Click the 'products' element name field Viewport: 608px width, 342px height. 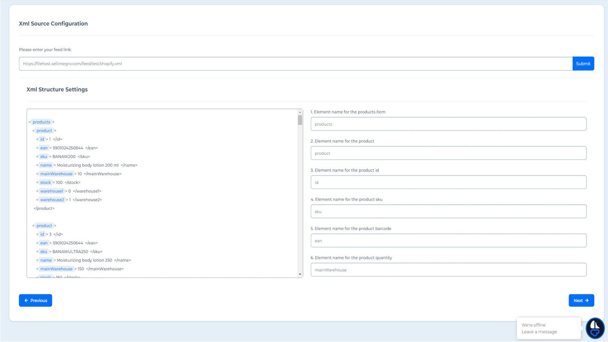coord(448,124)
